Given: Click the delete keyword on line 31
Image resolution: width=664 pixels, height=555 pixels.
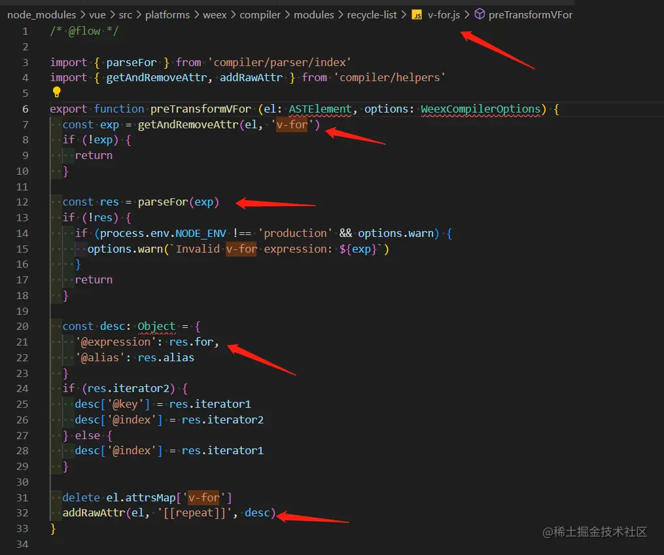Looking at the screenshot, I should [81, 497].
